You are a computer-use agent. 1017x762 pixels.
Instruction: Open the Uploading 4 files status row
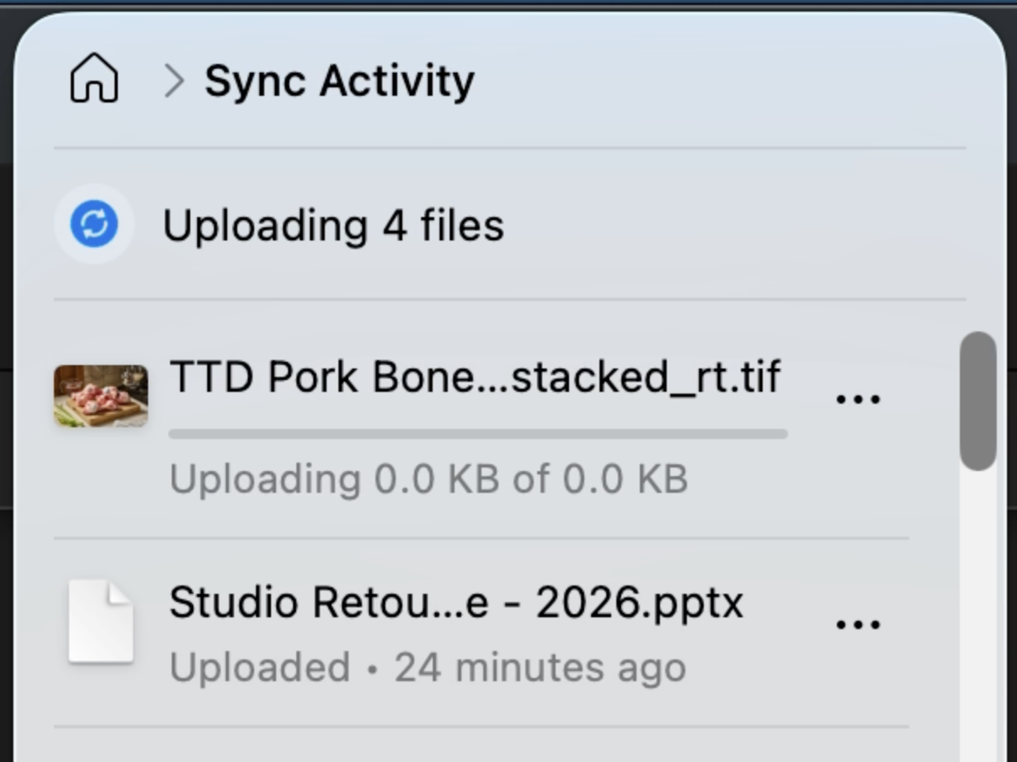[509, 225]
